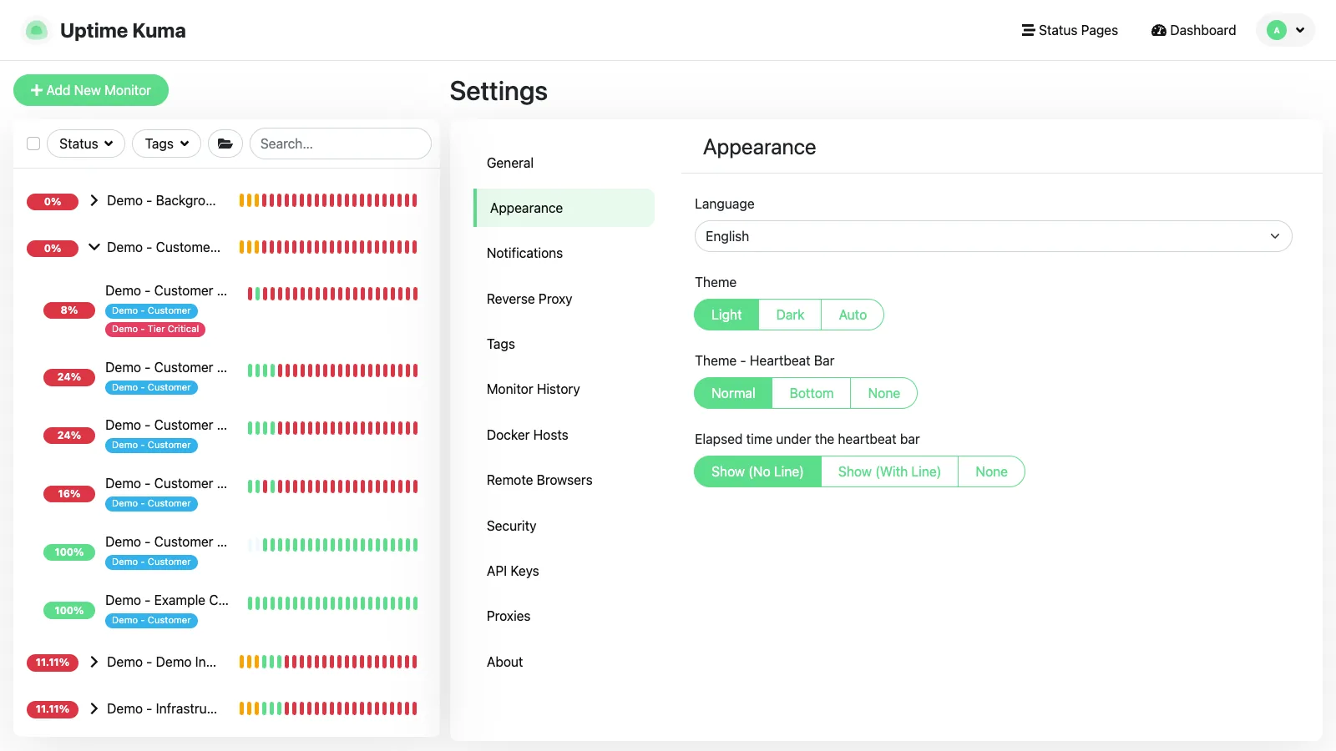
Task: Set heartbeat bar theme to Bottom
Action: click(x=812, y=393)
